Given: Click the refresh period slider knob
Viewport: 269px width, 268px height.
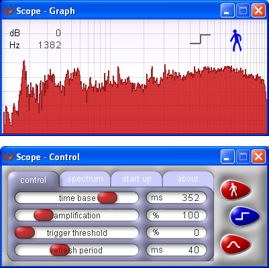Looking at the screenshot, I should coord(60,250).
